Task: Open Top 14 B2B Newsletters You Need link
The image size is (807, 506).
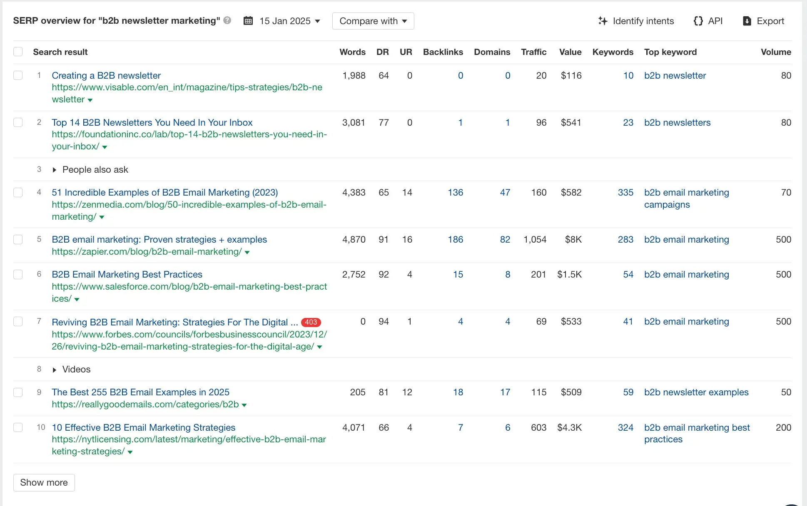Action: pos(152,122)
